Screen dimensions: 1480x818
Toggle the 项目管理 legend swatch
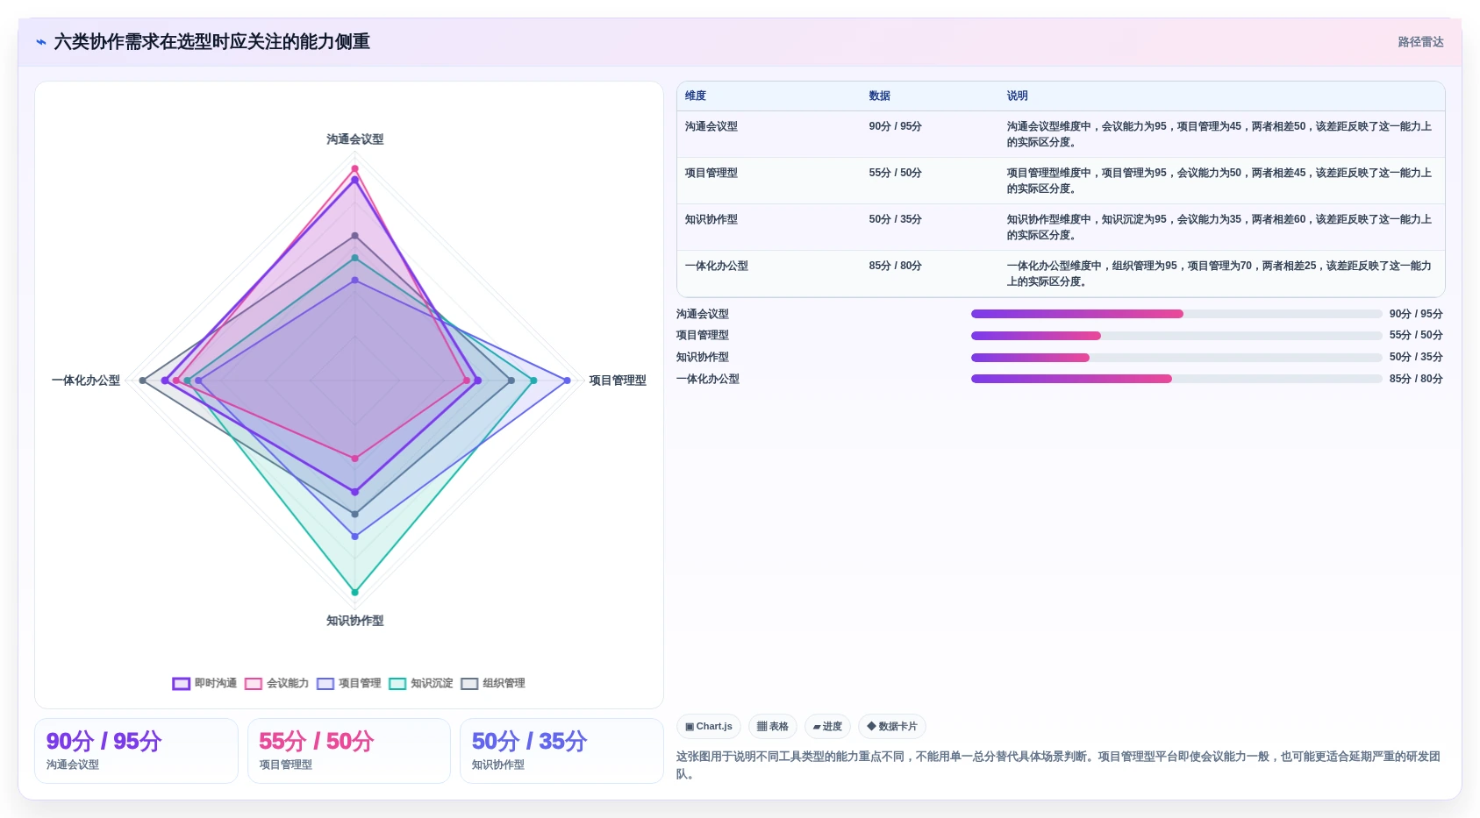click(x=325, y=684)
